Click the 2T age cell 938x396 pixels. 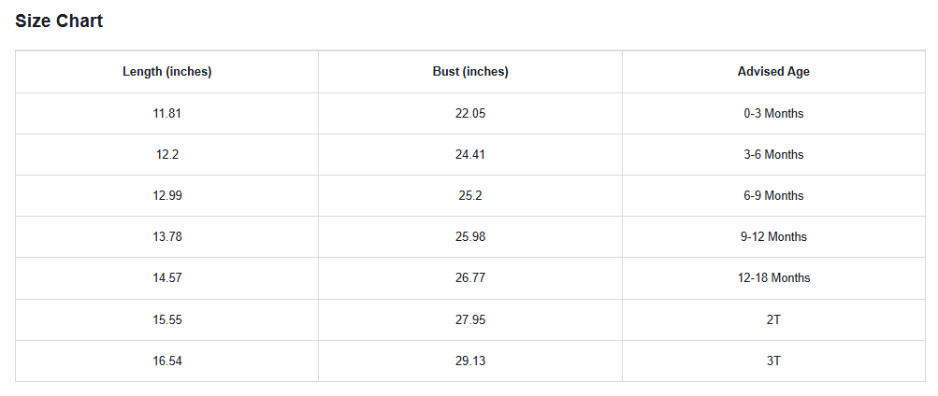pyautogui.click(x=773, y=319)
